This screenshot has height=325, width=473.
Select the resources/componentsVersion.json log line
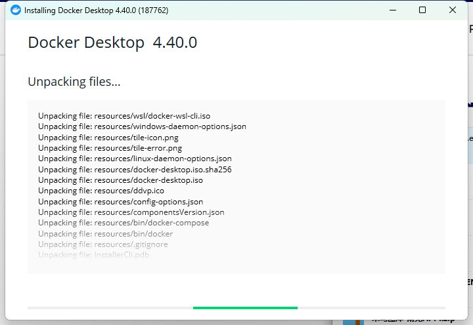131,212
